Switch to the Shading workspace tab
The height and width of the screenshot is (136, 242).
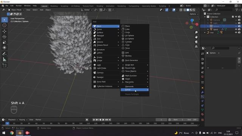point(100,6)
